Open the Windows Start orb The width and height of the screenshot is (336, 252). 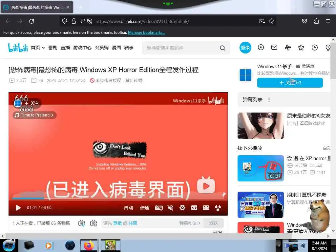(x=9, y=246)
